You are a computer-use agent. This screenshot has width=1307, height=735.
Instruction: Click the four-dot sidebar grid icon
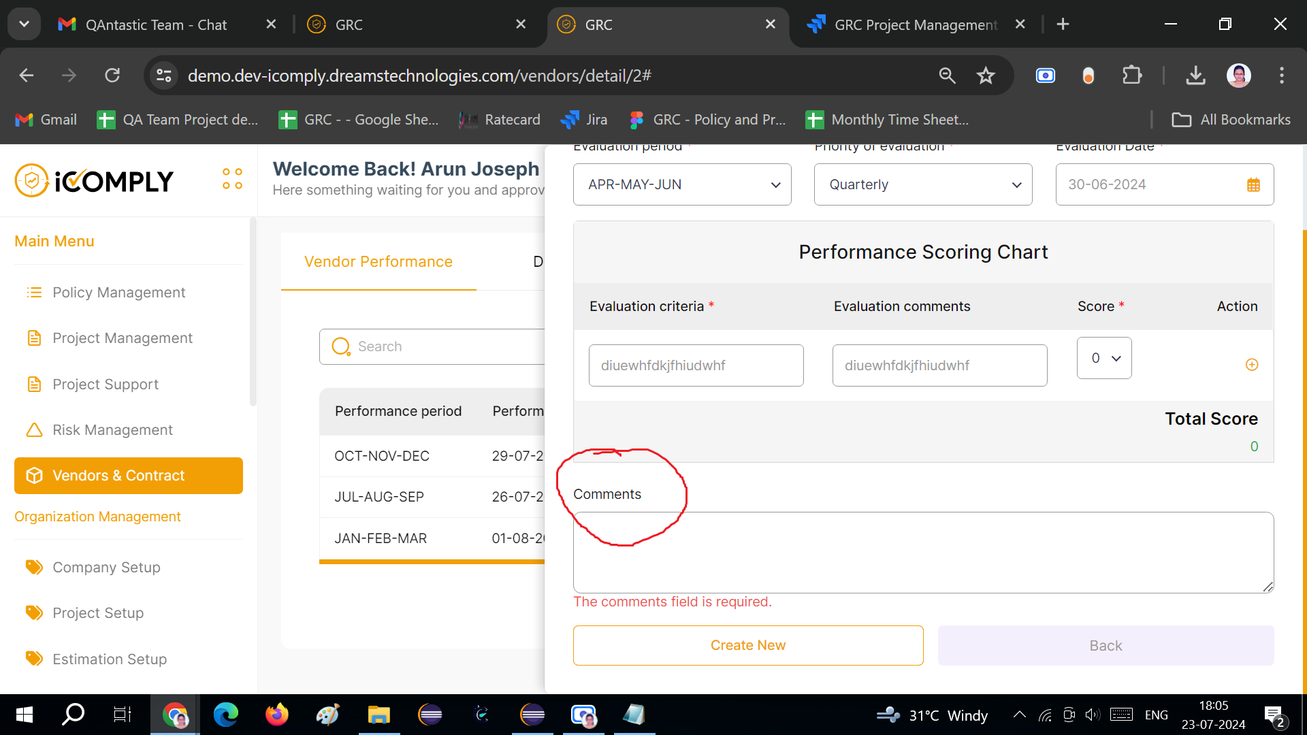(x=232, y=179)
